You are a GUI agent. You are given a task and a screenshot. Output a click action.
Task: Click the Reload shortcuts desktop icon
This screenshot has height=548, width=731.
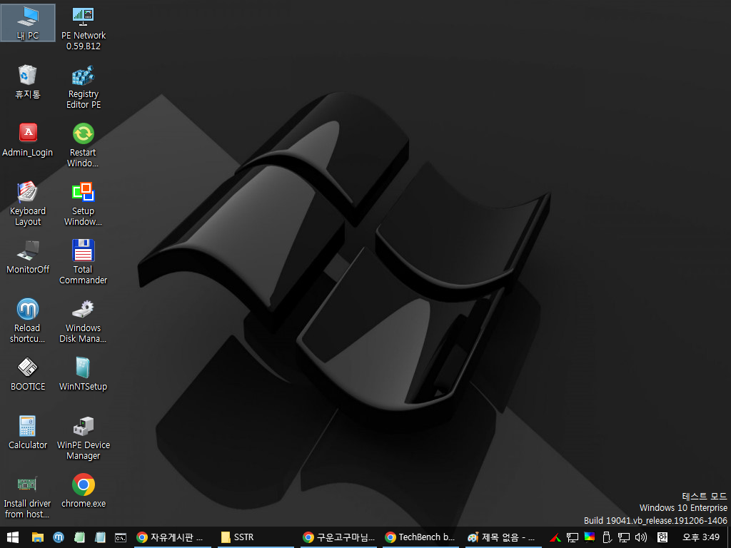point(28,321)
